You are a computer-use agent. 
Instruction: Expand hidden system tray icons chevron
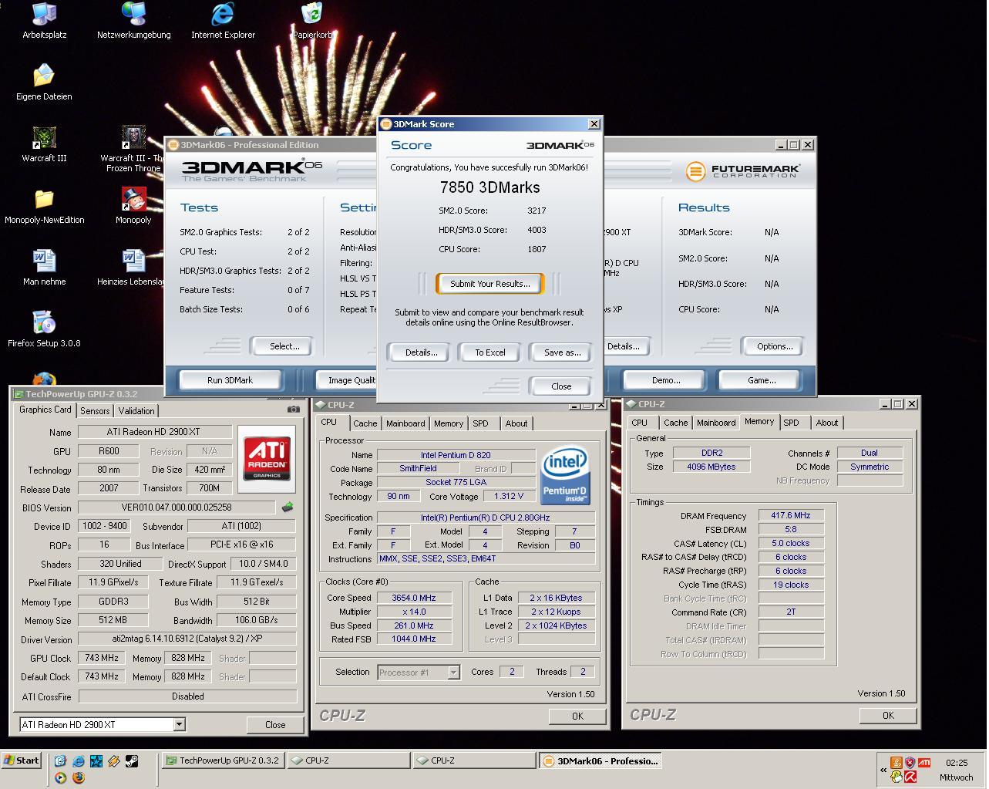tap(883, 770)
